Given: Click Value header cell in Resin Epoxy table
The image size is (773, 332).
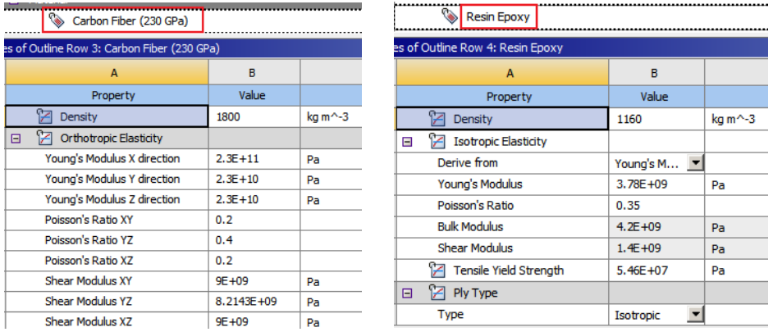Looking at the screenshot, I should 656,97.
